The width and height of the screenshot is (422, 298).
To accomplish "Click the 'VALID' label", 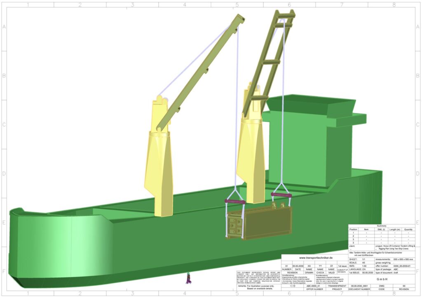I will click(331, 272).
